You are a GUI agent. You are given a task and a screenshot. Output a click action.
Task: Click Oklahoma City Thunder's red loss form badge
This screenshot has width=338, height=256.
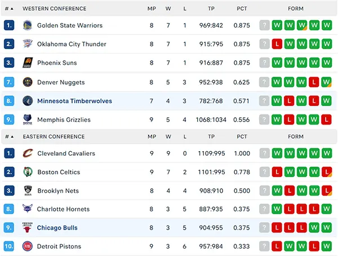coord(277,44)
